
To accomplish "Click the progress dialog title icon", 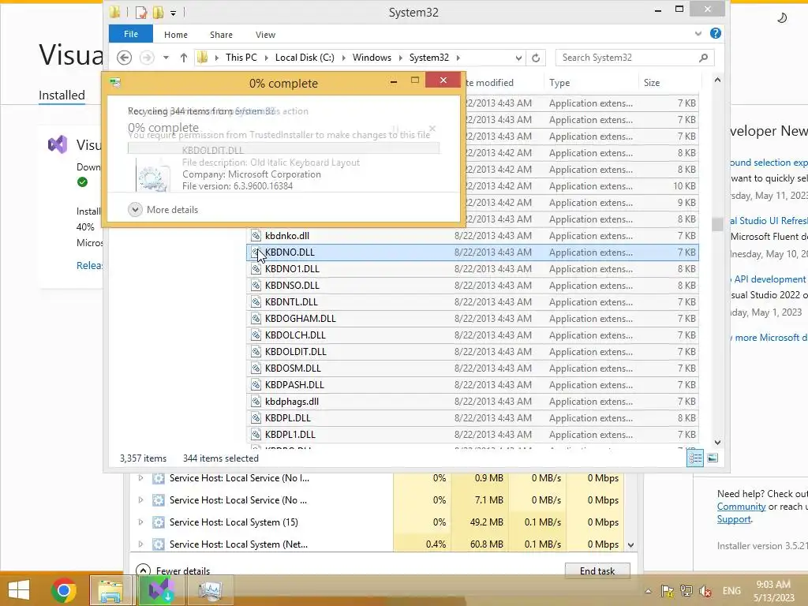I will pyautogui.click(x=115, y=83).
